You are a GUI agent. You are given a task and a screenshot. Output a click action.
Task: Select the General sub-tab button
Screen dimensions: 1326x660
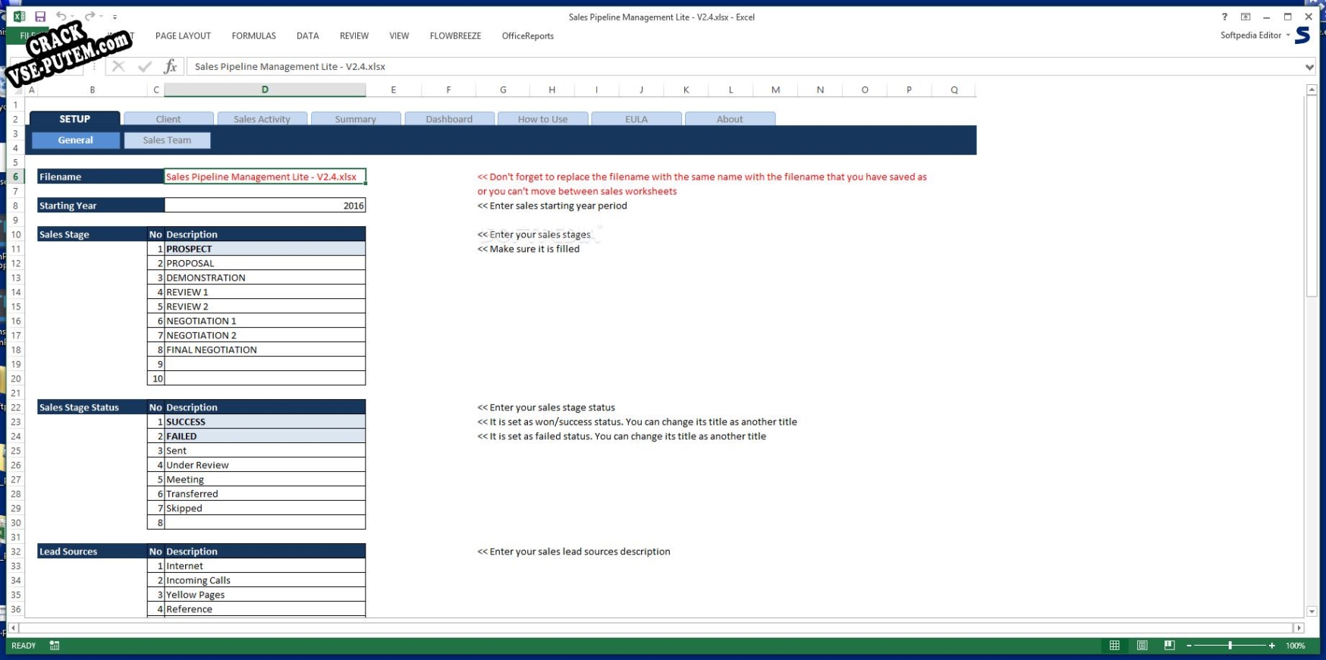75,140
